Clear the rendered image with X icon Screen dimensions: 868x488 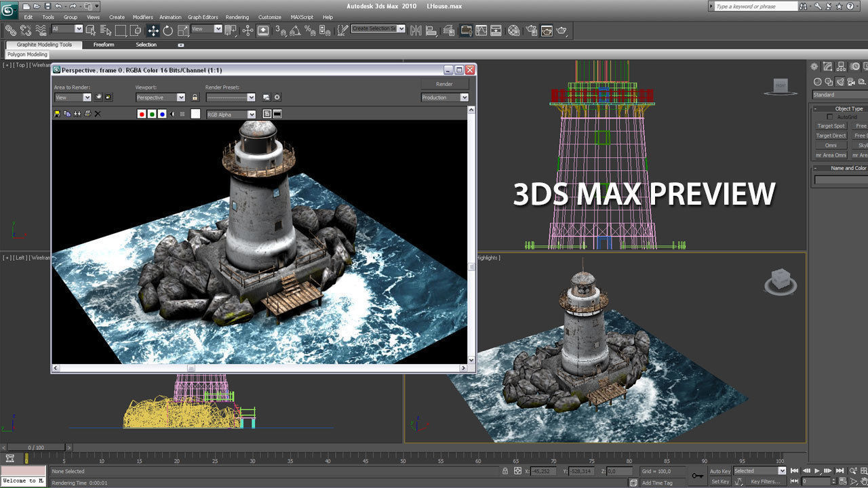98,114
